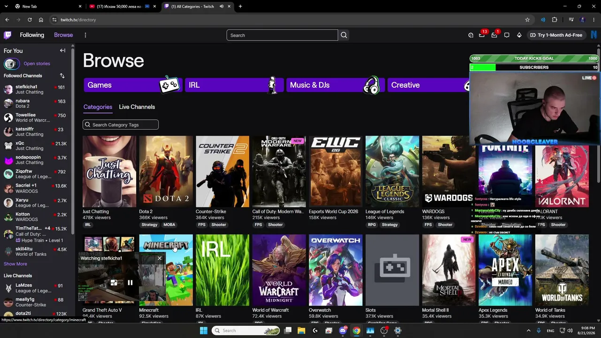This screenshot has width=601, height=338.
Task: Pause the stefkicha1 mini player
Action: click(x=130, y=283)
